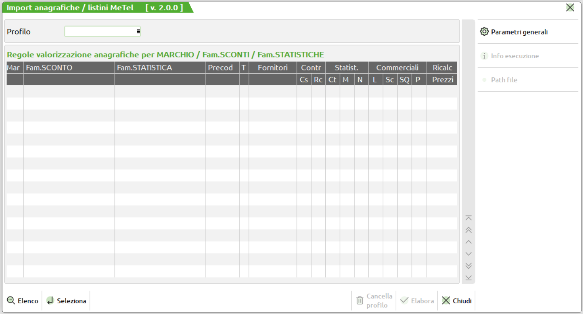This screenshot has height=314, width=583.
Task: Close the Import anagrafiche window
Action: (570, 8)
